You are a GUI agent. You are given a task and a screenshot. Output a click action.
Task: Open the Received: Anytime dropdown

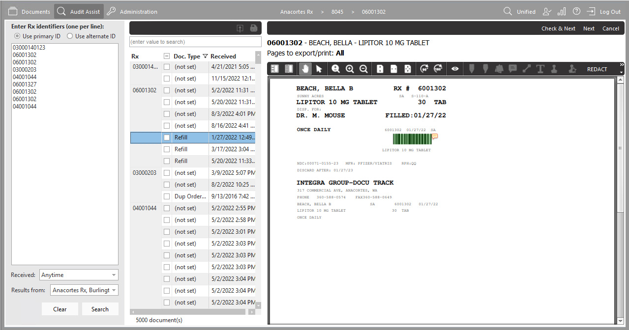[78, 275]
